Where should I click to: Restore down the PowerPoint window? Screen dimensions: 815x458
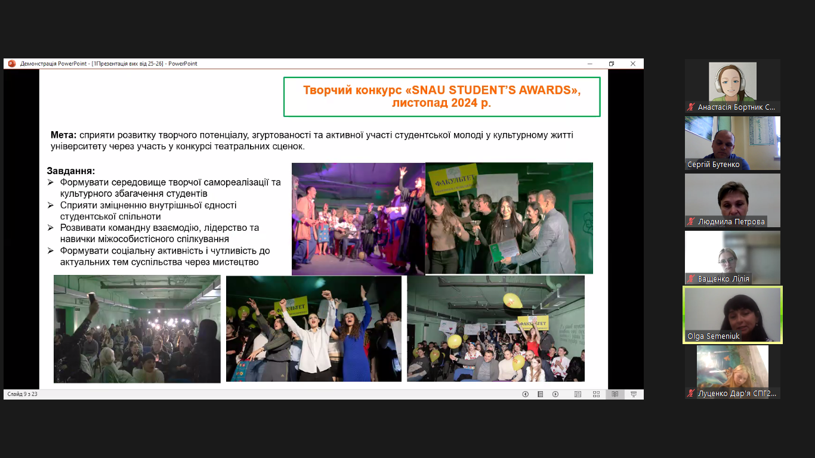612,64
